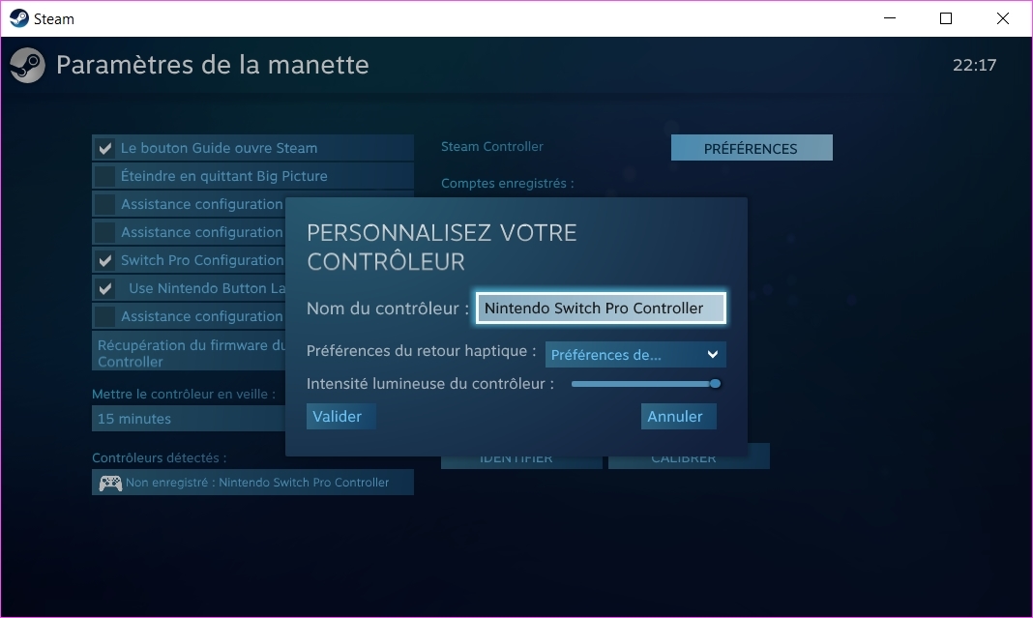The image size is (1033, 618).
Task: Click 'Récupération du firmware' controller option
Action: [190, 352]
